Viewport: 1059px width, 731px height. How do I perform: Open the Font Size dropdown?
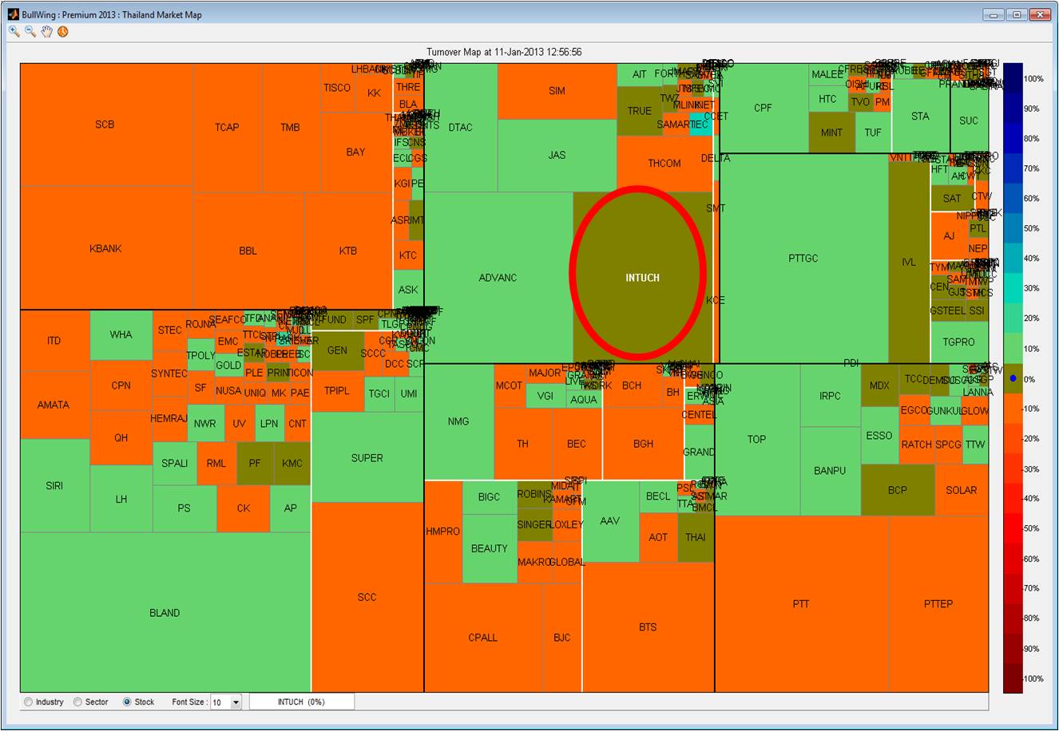pyautogui.click(x=225, y=702)
